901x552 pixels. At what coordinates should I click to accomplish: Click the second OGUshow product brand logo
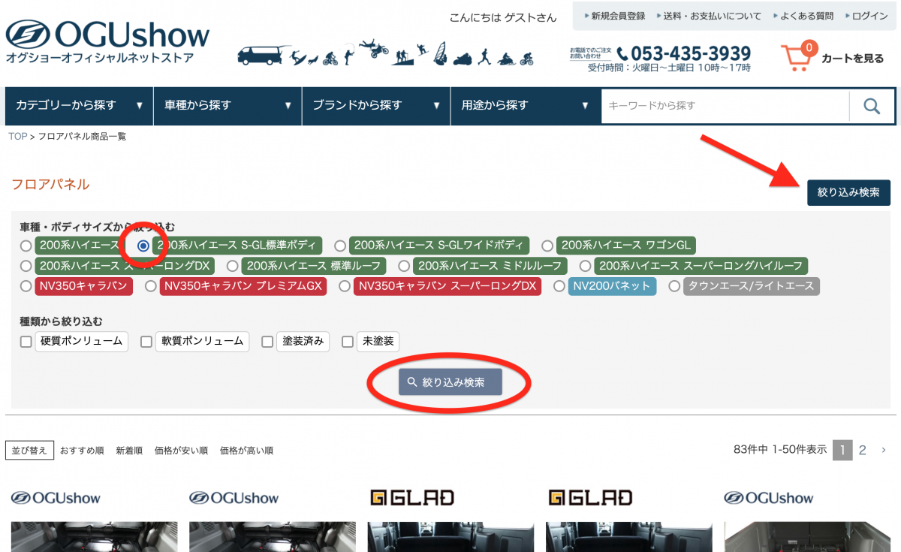[x=234, y=498]
